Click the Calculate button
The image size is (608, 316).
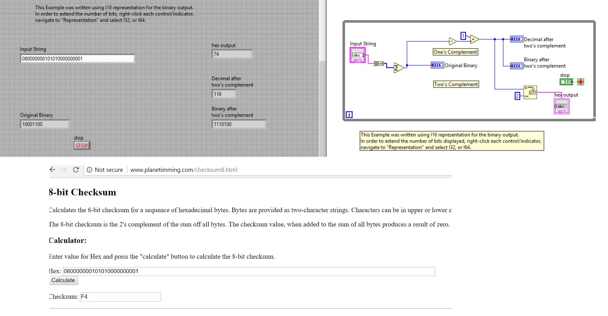coord(63,280)
